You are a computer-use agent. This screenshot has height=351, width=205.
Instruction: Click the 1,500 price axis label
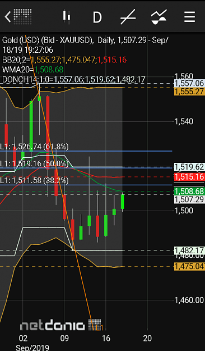pyautogui.click(x=184, y=211)
